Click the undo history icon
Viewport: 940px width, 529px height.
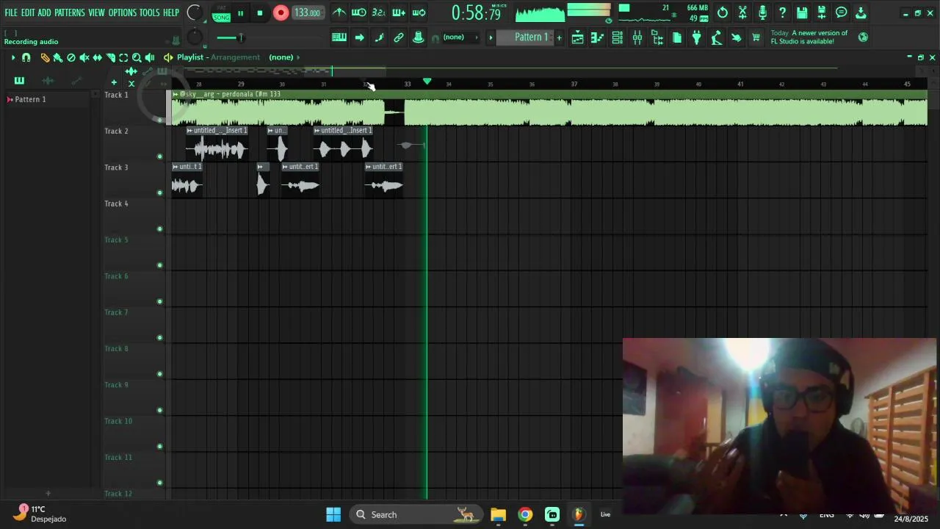pos(723,12)
